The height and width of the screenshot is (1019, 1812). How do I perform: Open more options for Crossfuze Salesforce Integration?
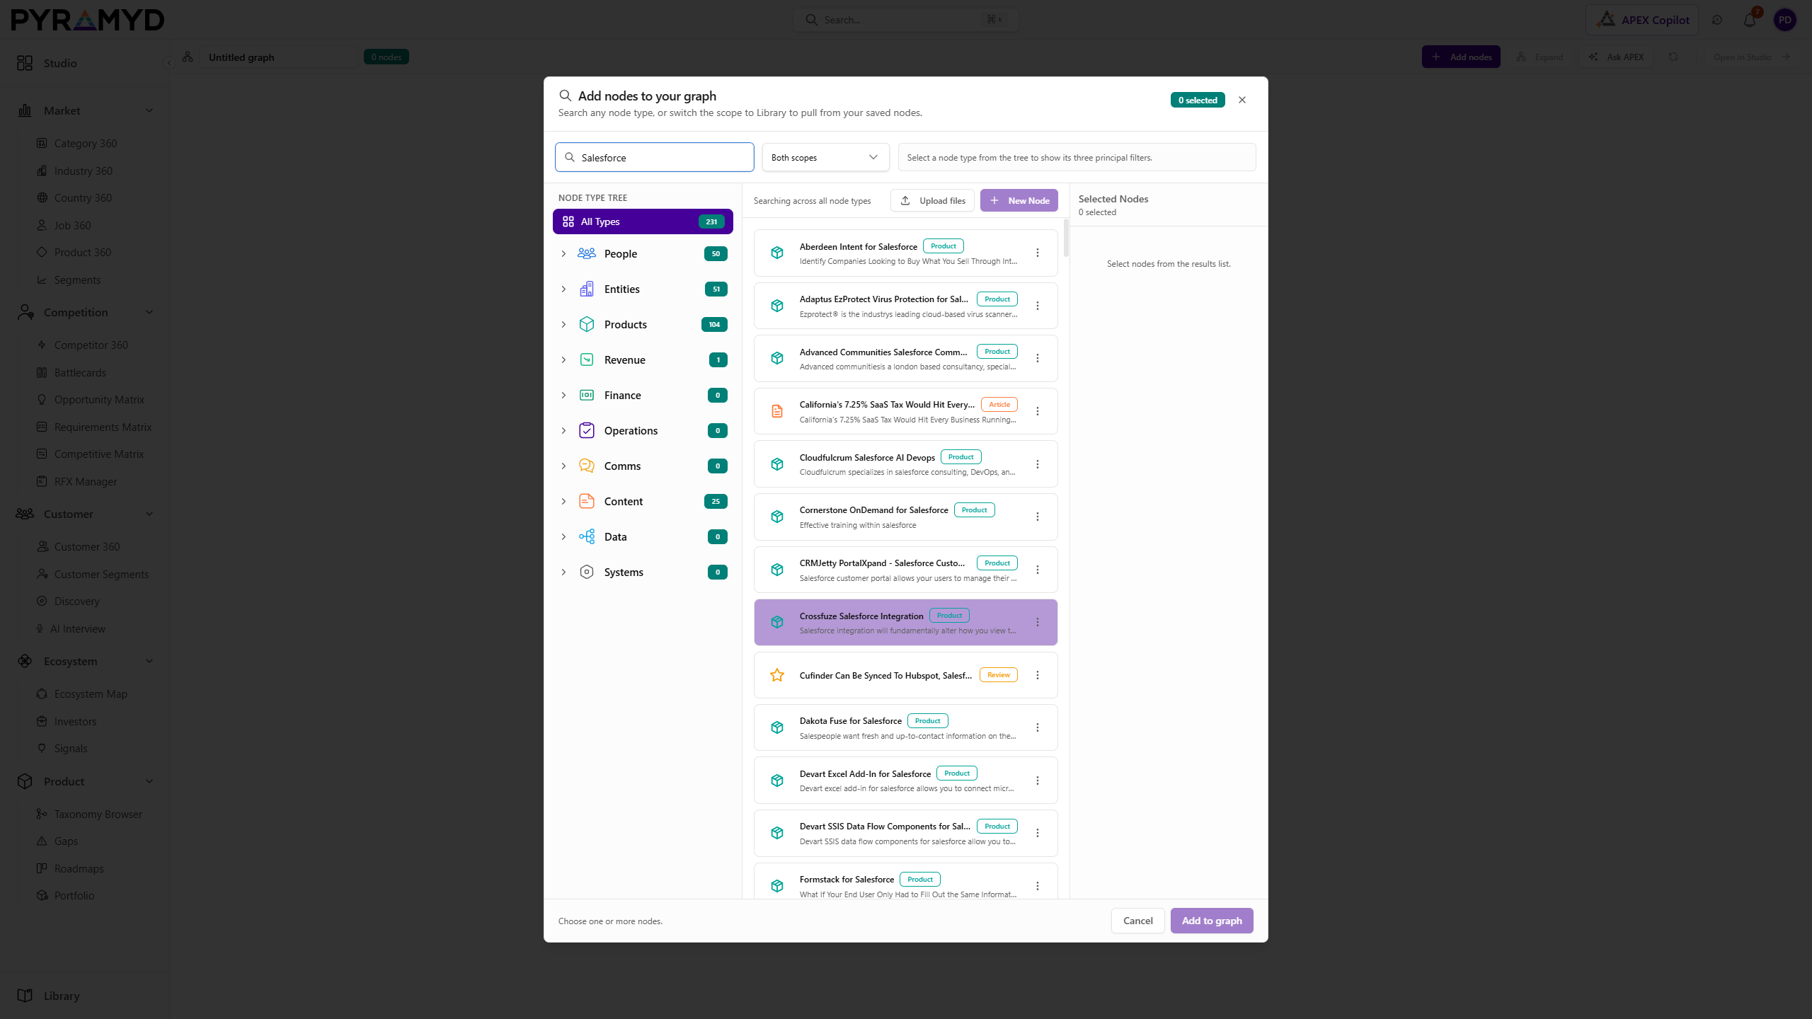pyautogui.click(x=1038, y=622)
